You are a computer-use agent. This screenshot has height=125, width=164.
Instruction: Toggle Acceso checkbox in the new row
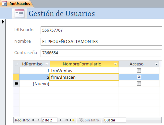click(x=139, y=84)
